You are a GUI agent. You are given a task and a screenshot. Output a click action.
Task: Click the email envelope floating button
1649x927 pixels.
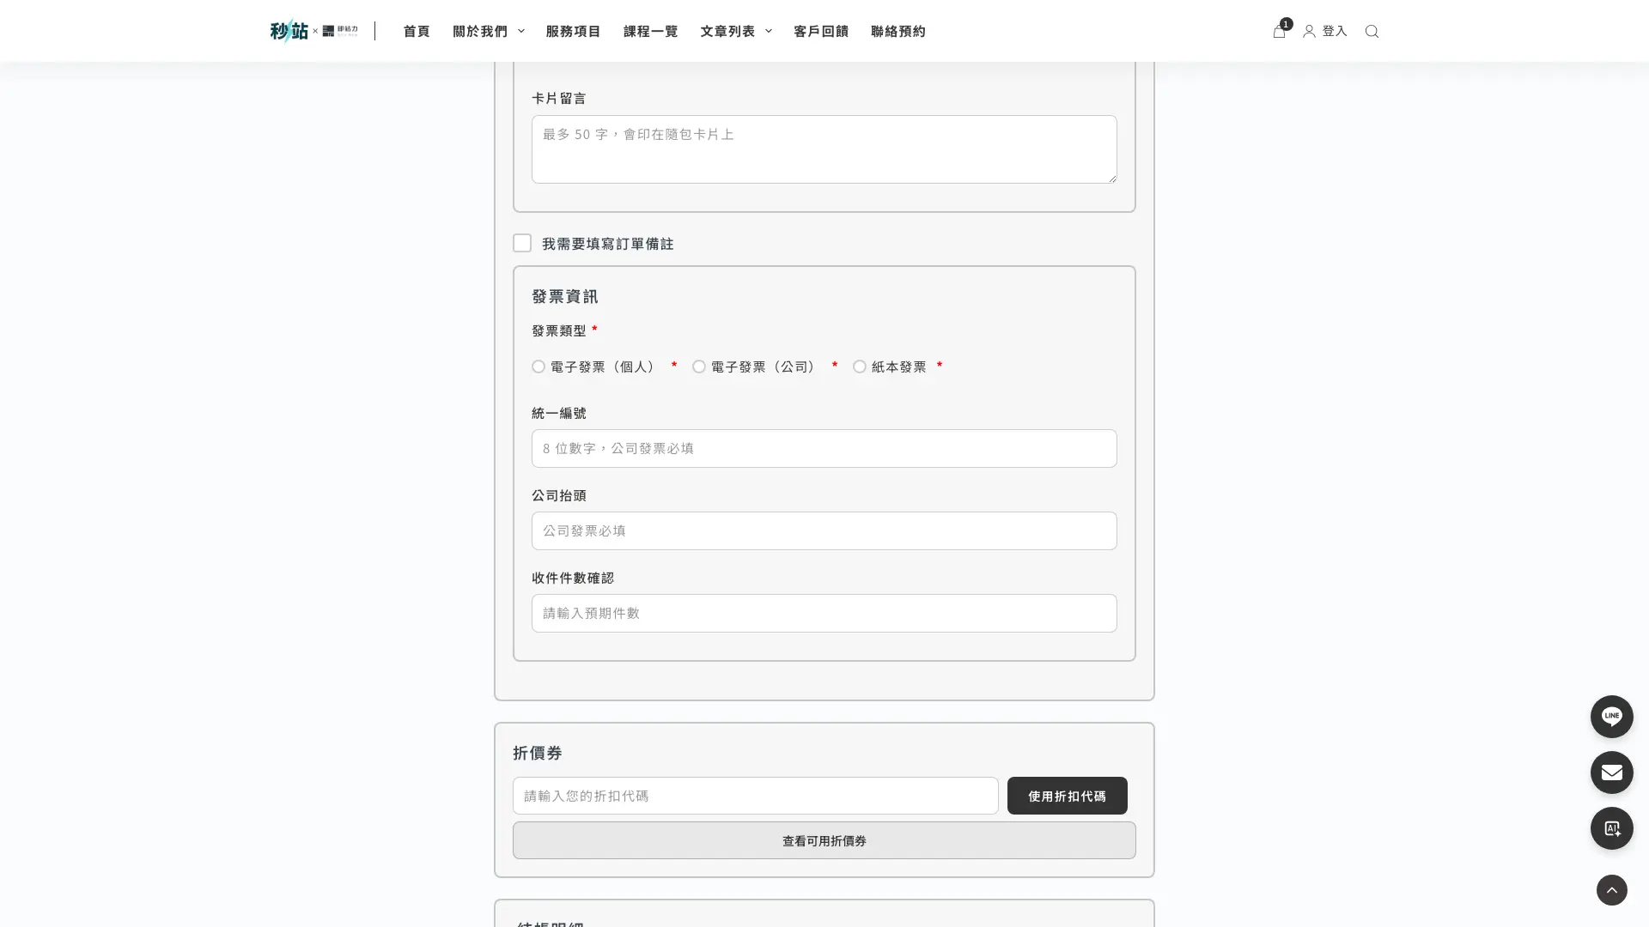pos(1611,772)
